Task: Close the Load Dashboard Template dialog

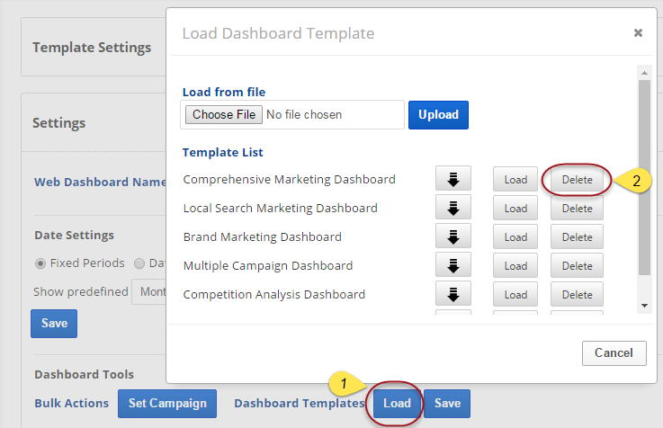Action: click(638, 32)
